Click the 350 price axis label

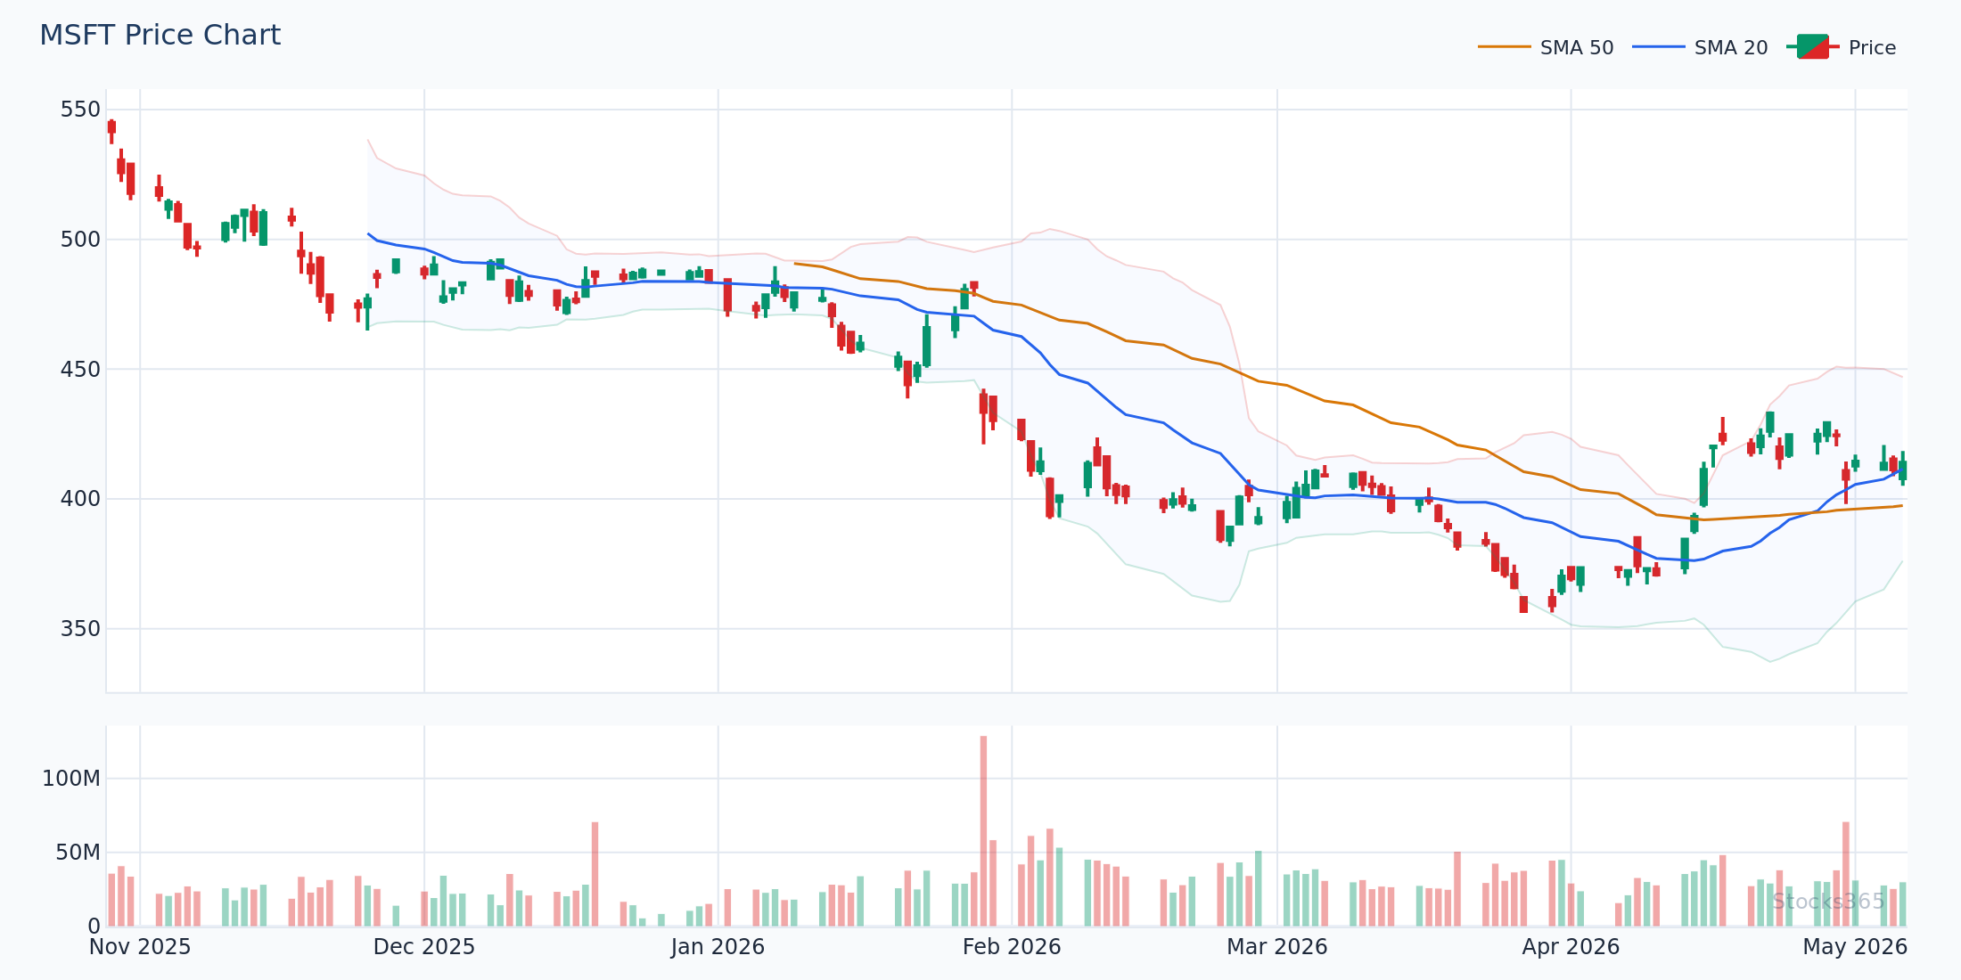[x=80, y=629]
